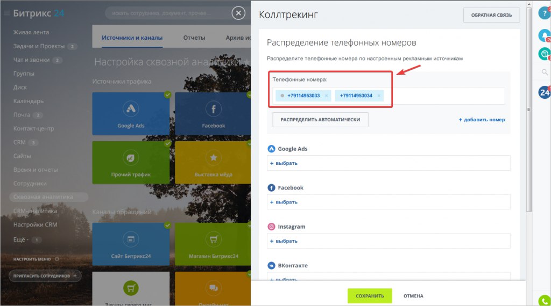Open CRM in sidebar
The height and width of the screenshot is (306, 551).
19,142
